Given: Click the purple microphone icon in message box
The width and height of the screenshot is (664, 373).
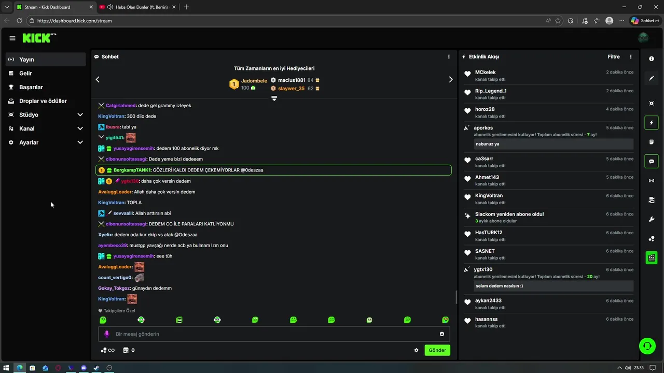Looking at the screenshot, I should point(107,334).
